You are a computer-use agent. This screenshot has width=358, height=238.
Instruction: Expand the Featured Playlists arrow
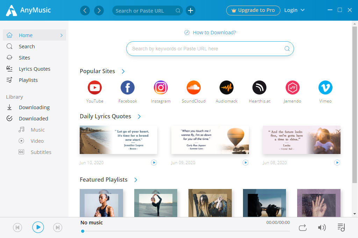pyautogui.click(x=136, y=180)
